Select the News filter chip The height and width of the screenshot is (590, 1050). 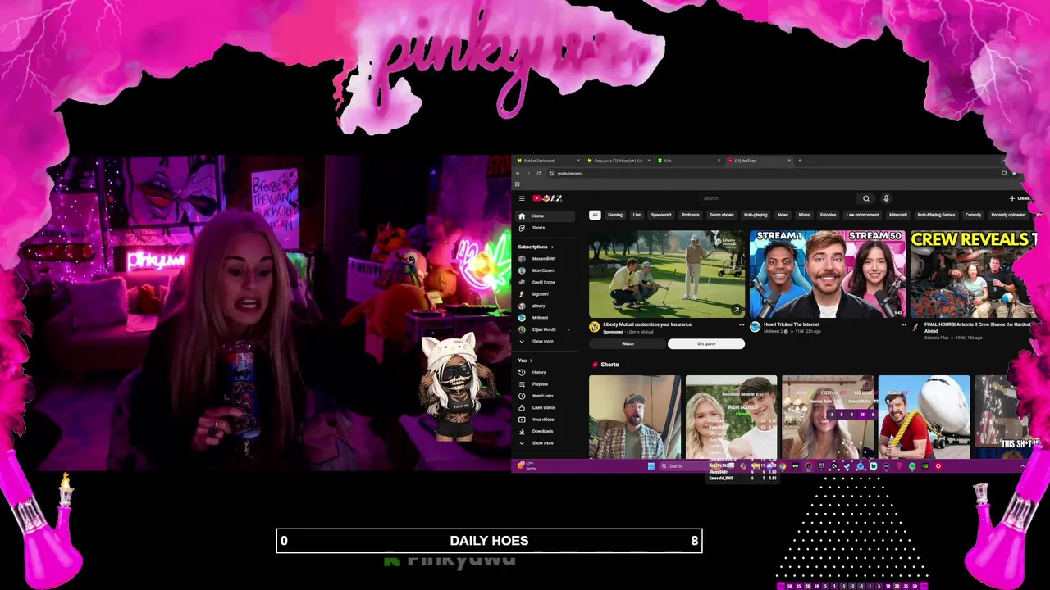click(x=783, y=215)
